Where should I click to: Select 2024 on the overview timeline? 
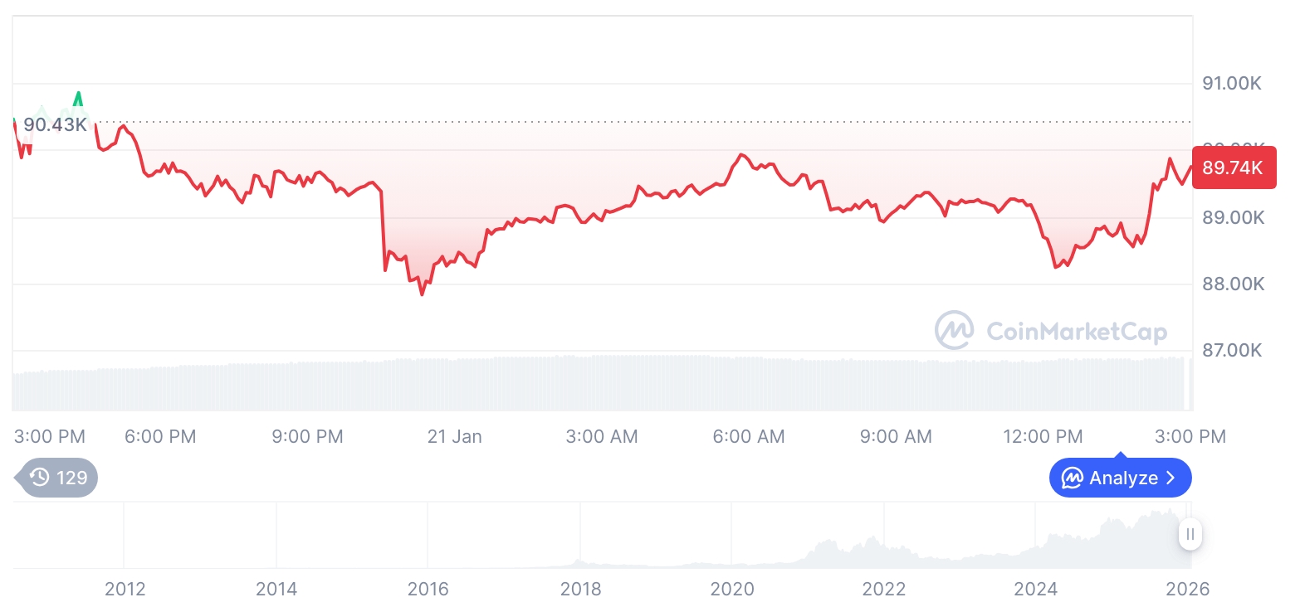(1036, 589)
